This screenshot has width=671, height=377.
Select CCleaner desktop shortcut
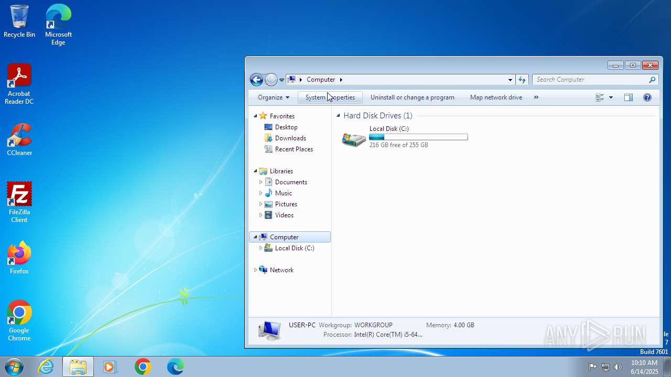[19, 140]
